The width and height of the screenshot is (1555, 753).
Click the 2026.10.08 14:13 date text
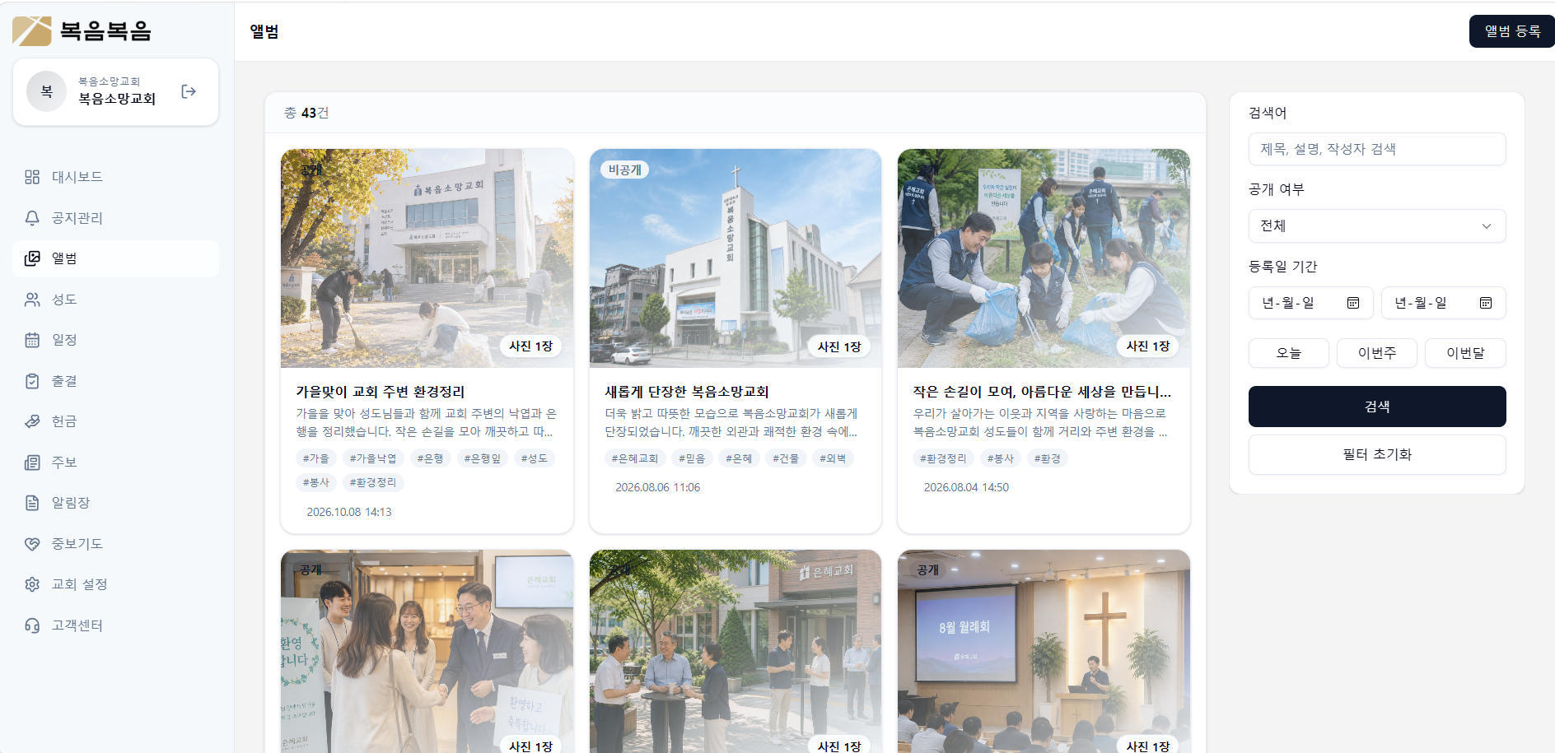point(349,512)
